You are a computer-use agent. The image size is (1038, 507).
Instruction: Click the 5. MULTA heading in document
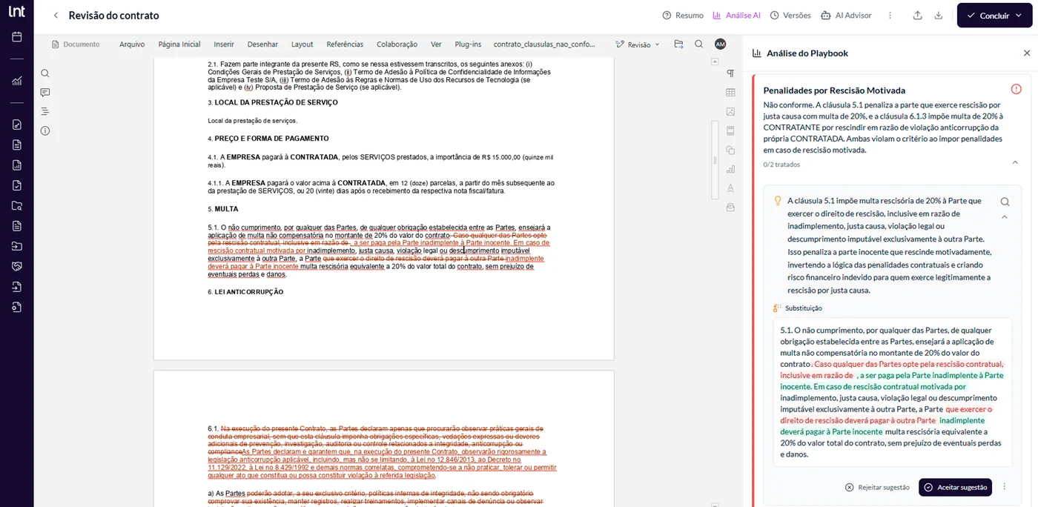(x=222, y=209)
